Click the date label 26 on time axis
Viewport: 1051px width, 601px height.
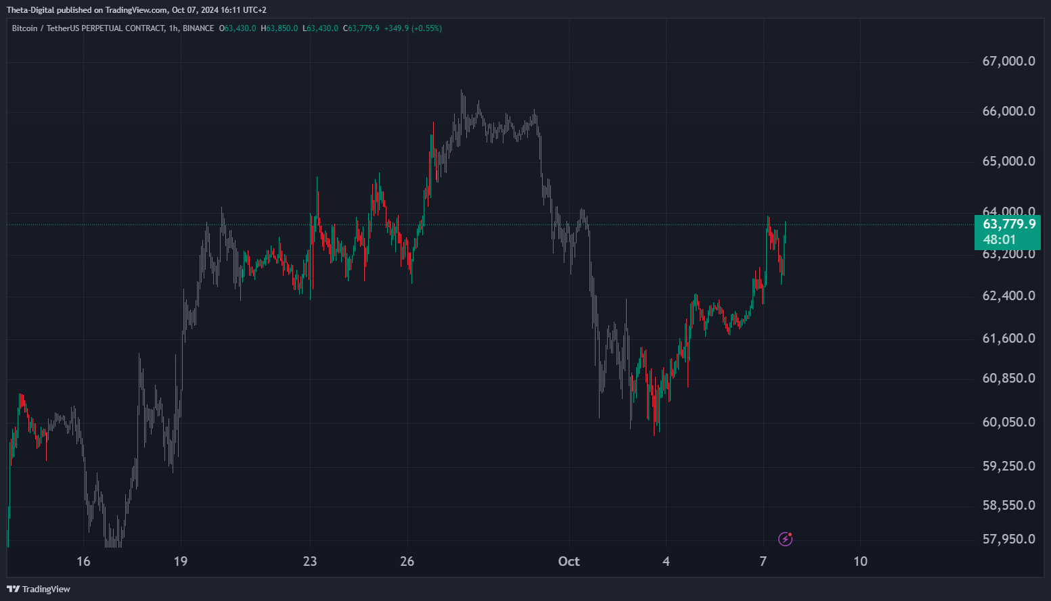407,562
